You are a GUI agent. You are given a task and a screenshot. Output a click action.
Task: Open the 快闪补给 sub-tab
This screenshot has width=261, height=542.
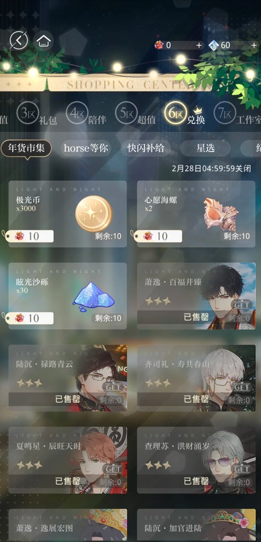pyautogui.click(x=146, y=148)
